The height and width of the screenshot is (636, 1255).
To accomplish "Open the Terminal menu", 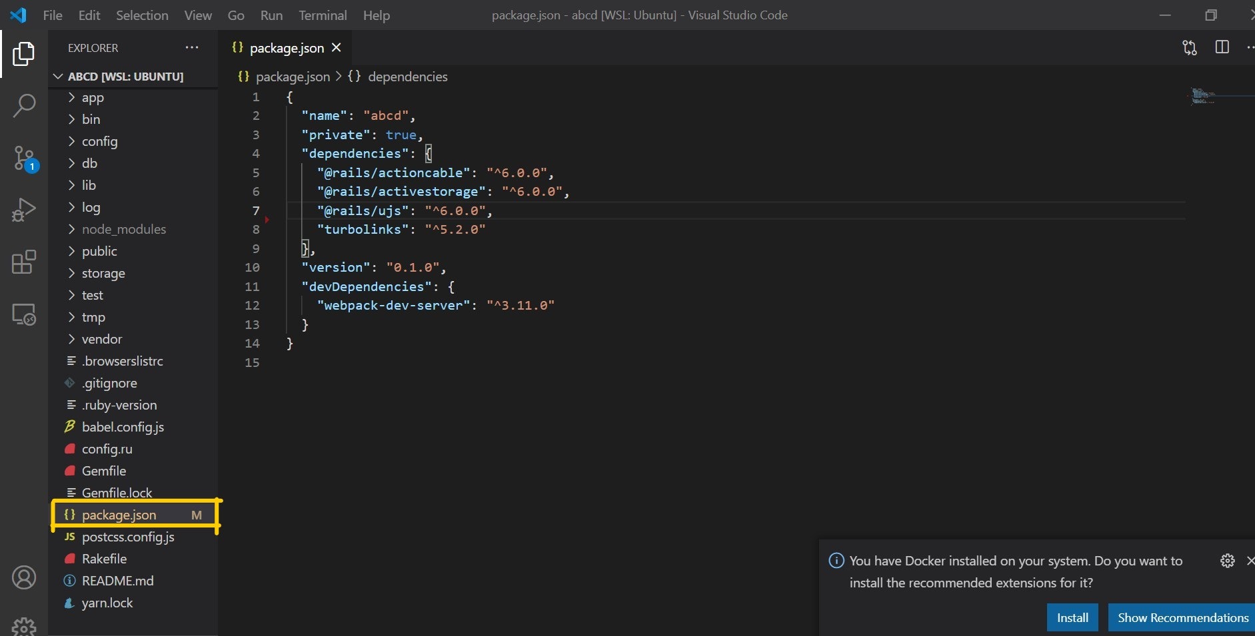I will point(323,15).
